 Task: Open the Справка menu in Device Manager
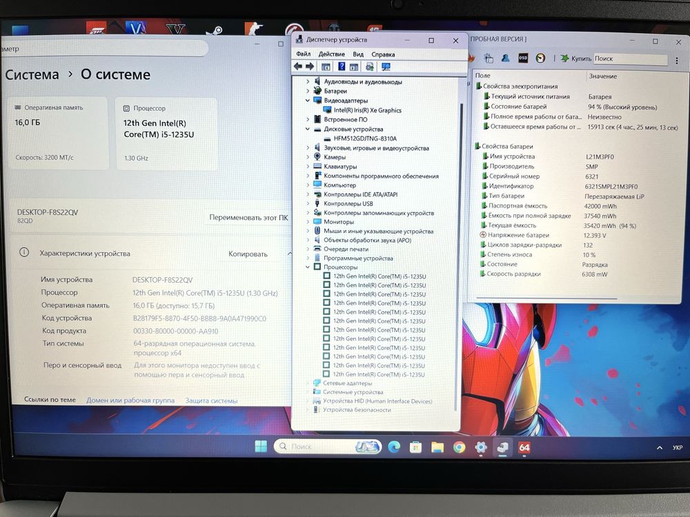(x=383, y=54)
